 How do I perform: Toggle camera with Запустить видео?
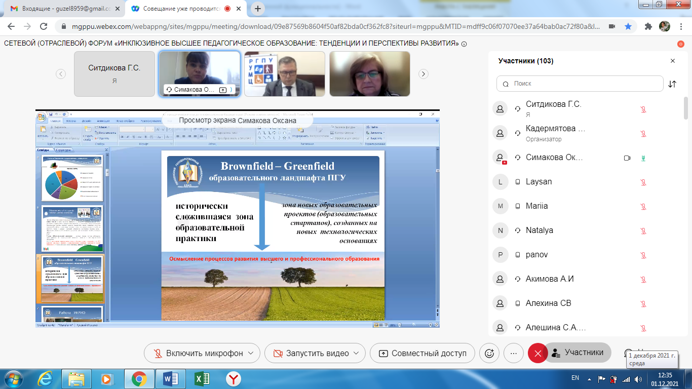(311, 354)
